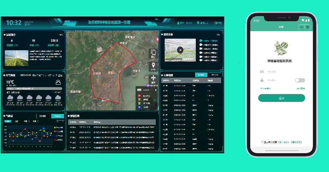
Task: Open the dropdown above the weather station chart
Action: pyautogui.click(x=60, y=121)
